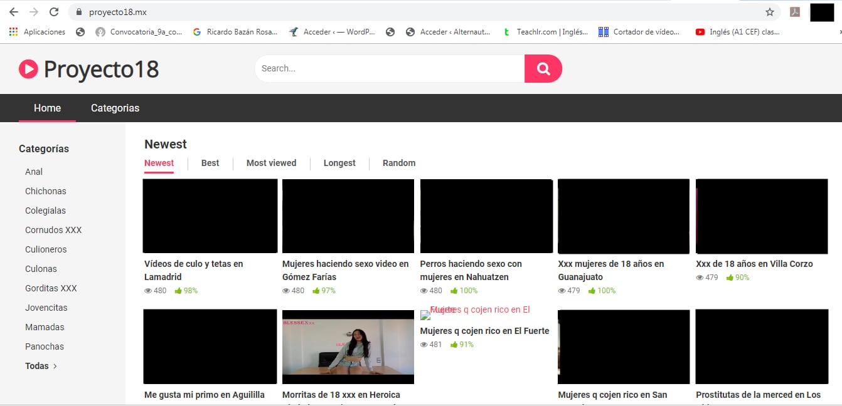The width and height of the screenshot is (842, 406).
Task: Select the Most viewed tab
Action: pos(271,163)
